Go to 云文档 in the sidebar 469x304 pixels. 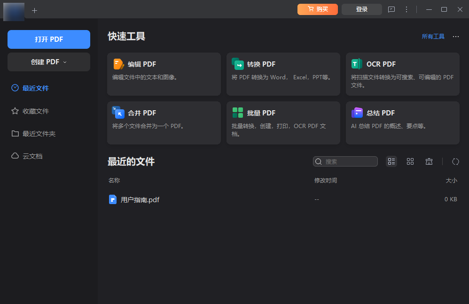(32, 156)
